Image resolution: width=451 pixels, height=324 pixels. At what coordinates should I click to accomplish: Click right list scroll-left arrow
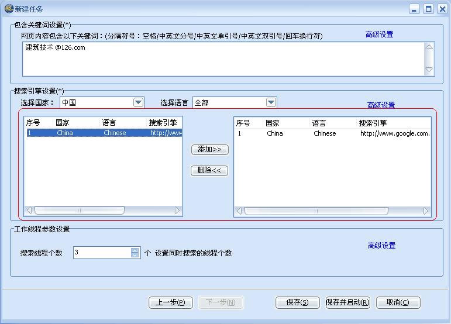click(x=239, y=211)
